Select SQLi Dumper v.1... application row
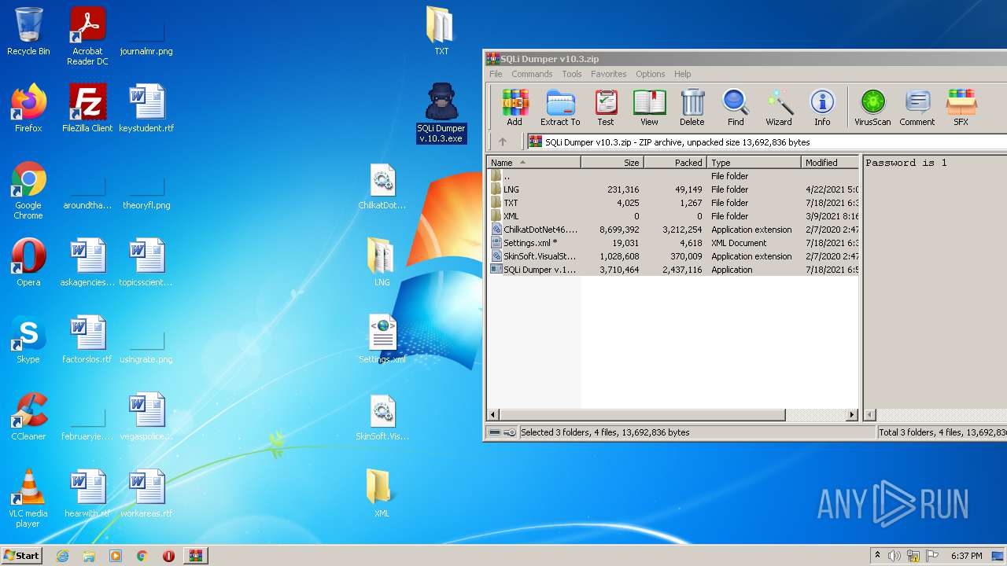This screenshot has height=566, width=1007. click(x=673, y=270)
